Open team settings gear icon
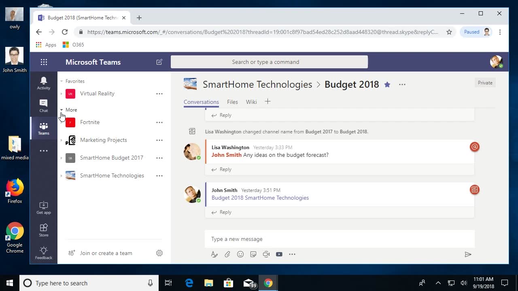This screenshot has height=291, width=518. (x=159, y=253)
